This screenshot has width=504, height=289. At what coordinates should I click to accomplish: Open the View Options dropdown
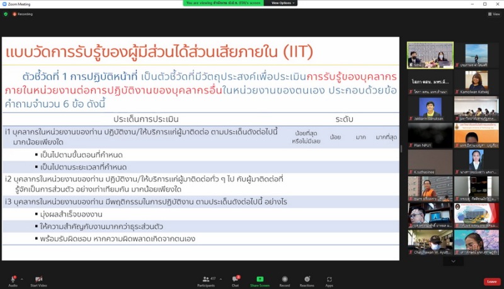coord(280,3)
